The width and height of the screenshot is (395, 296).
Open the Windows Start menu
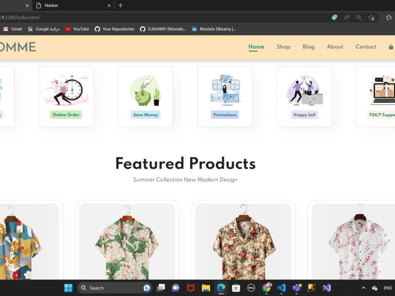click(68, 288)
